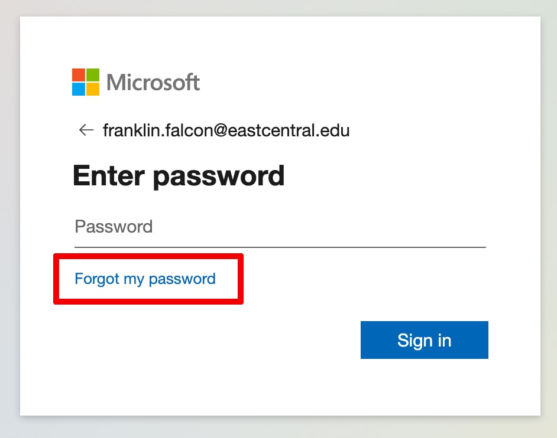Click the red square of Microsoft logo
This screenshot has width=557, height=438.
tap(79, 75)
